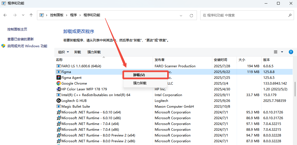Go up one folder level

[31, 15]
